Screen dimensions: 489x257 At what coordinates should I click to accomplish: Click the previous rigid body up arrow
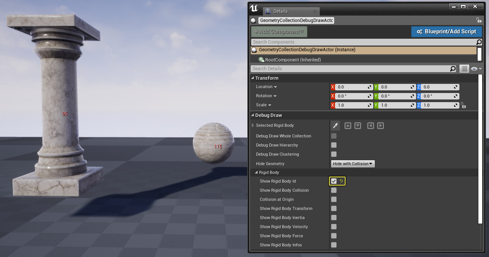click(x=348, y=125)
